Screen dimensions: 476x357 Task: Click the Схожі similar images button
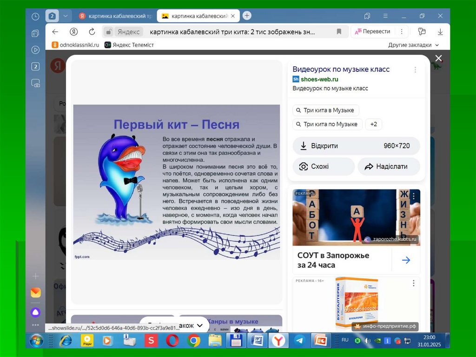(x=324, y=166)
